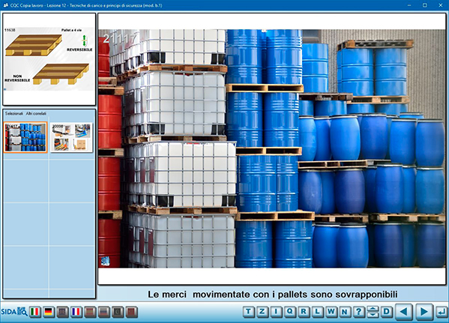Select the French flag language button
This screenshot has width=449, height=323.
(x=76, y=312)
